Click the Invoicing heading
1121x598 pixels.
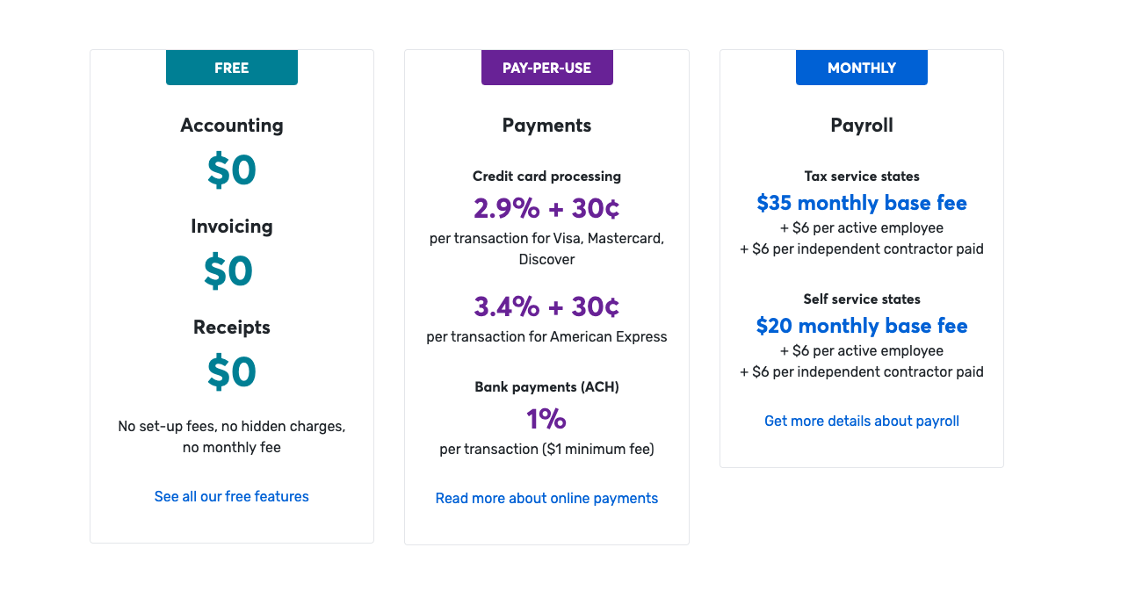[x=232, y=227]
